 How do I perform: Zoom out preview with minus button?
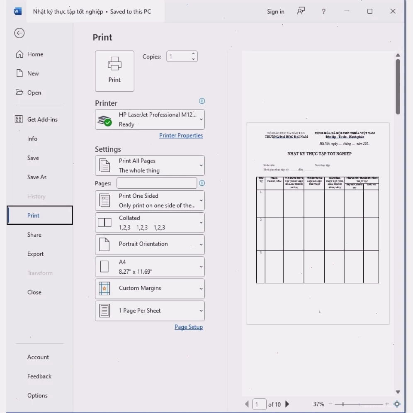(x=330, y=404)
